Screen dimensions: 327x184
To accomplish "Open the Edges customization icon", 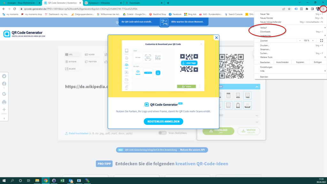I will tap(126, 73).
